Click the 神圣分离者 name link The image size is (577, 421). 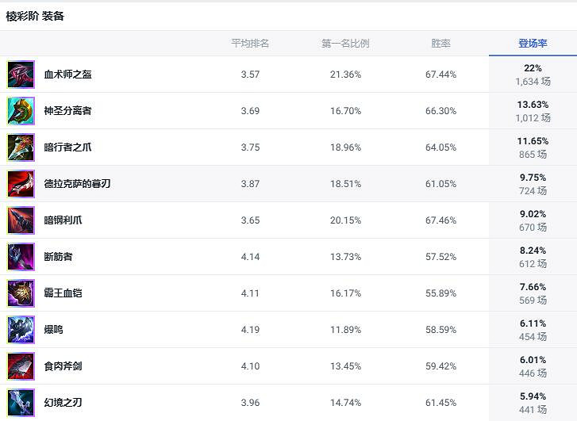68,111
